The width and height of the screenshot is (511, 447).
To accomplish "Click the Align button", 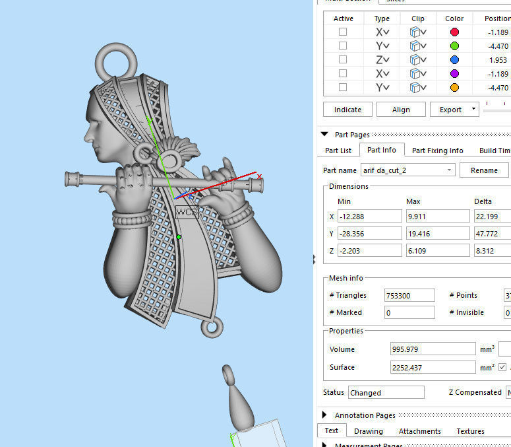I will tap(401, 110).
